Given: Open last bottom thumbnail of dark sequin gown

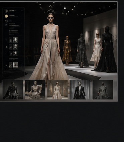Looking at the screenshot, I should [x=103, y=89].
